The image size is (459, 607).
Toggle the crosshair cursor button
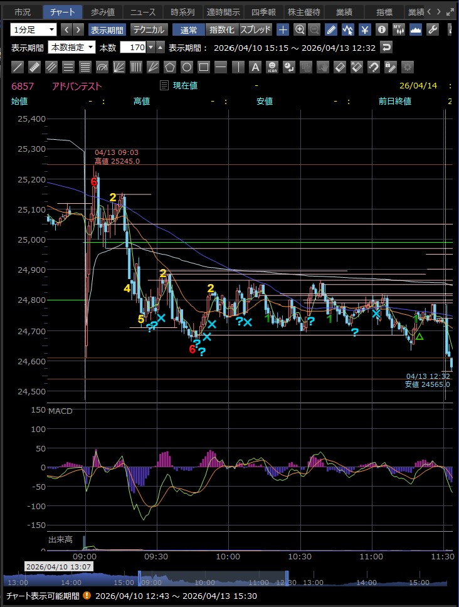[x=283, y=29]
